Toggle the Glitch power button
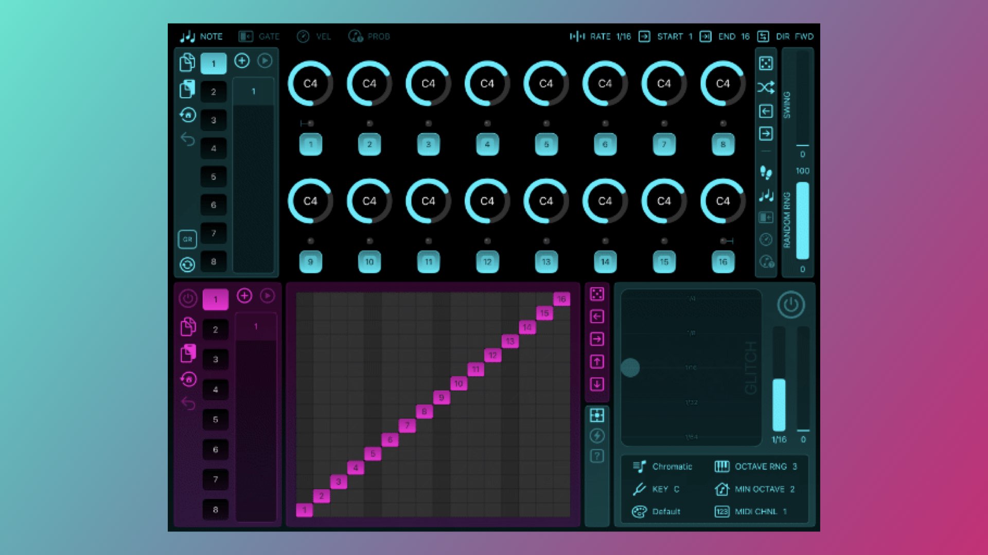This screenshot has height=555, width=988. click(791, 305)
